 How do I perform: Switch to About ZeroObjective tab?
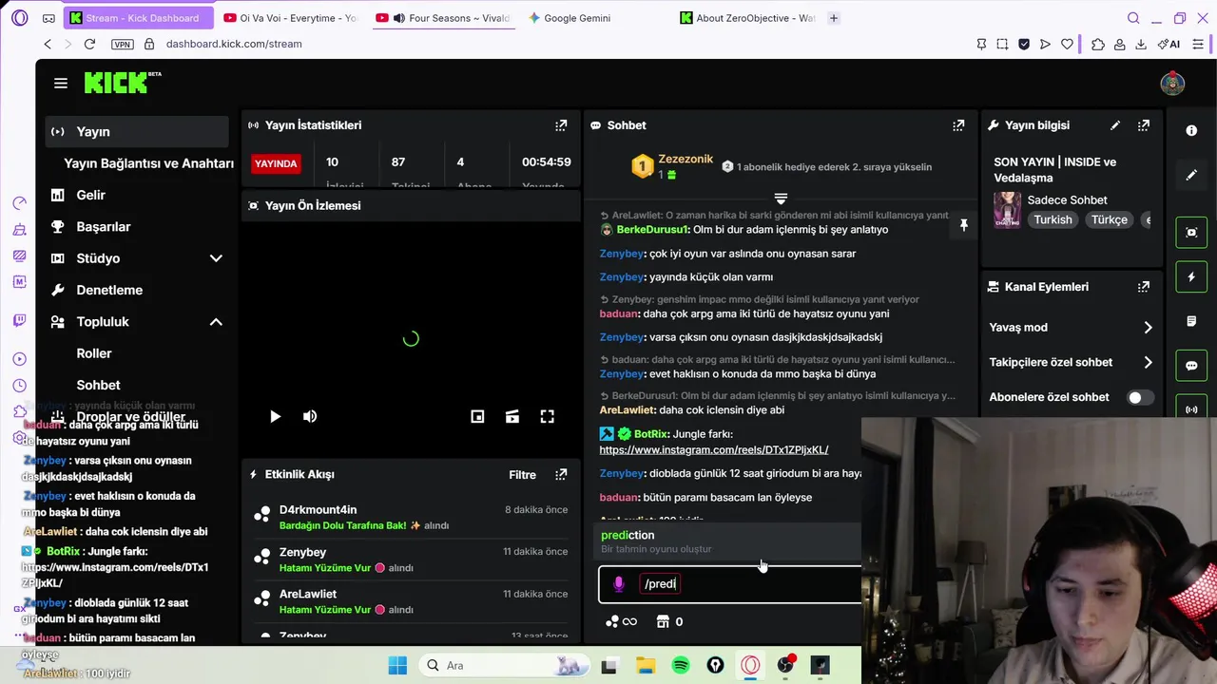746,18
